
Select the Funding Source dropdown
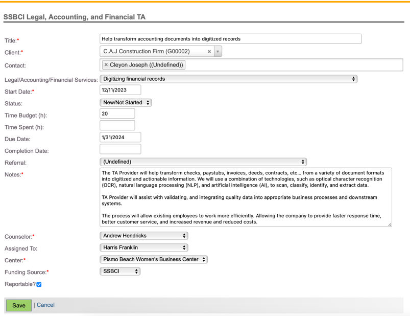coord(120,272)
